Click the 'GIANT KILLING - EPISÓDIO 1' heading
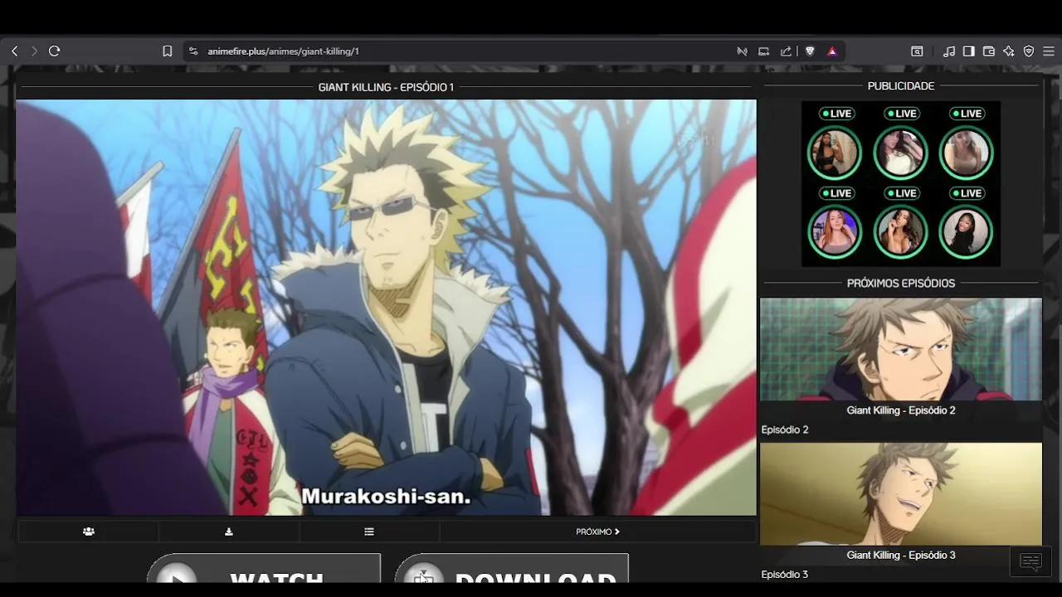The width and height of the screenshot is (1062, 597). click(x=386, y=87)
